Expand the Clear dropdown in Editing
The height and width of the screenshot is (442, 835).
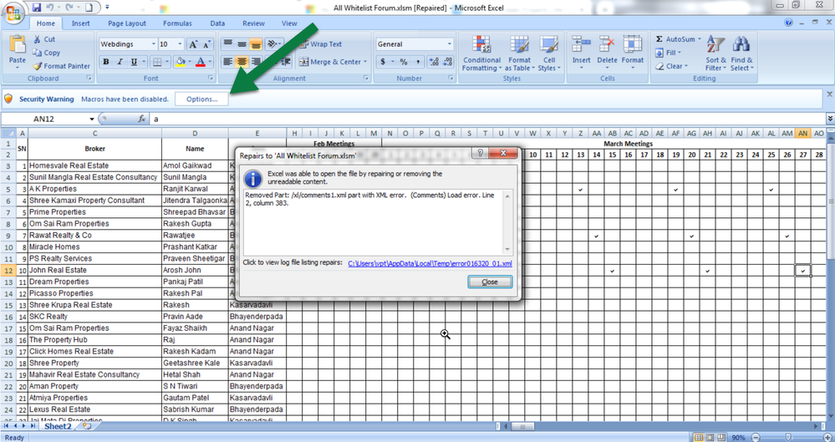pos(686,66)
